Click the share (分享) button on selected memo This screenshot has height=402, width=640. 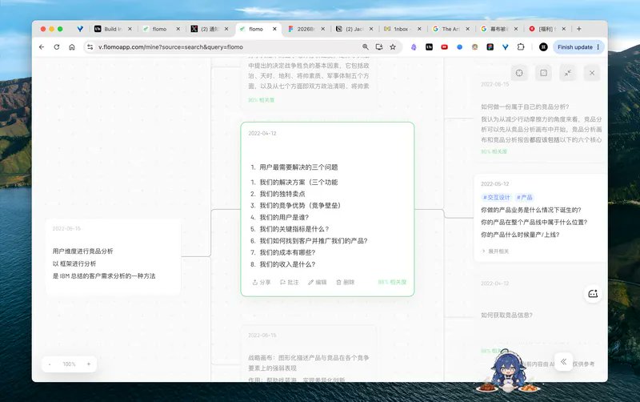pos(262,283)
